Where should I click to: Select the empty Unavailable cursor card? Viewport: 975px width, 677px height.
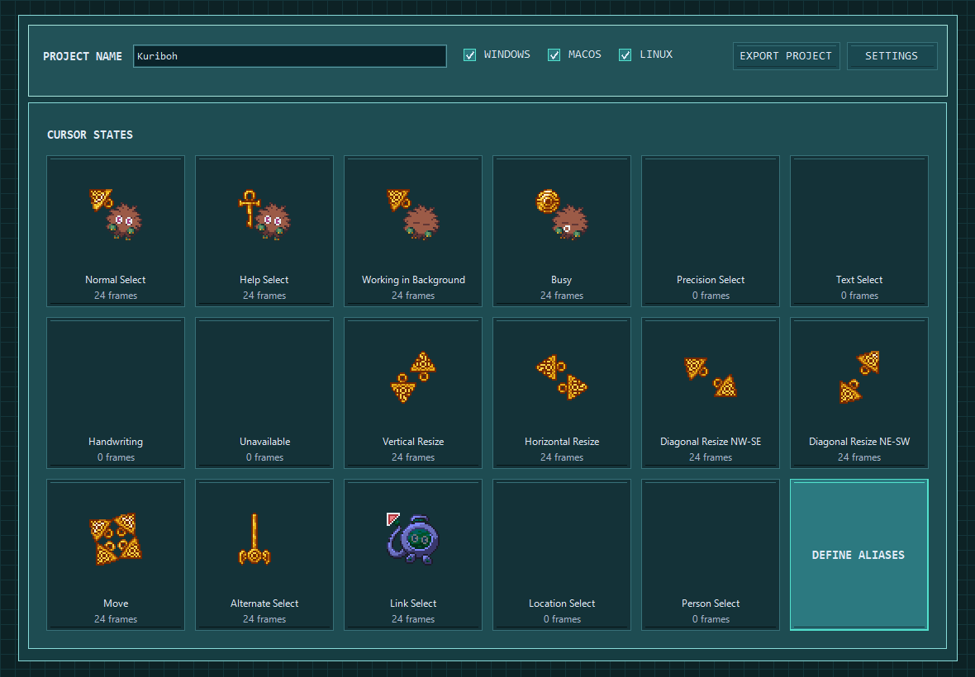click(264, 392)
